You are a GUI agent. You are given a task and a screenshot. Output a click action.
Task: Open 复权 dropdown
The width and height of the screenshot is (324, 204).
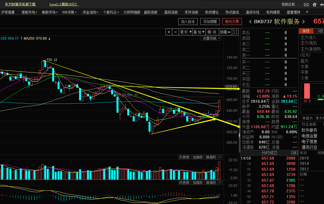point(186,32)
